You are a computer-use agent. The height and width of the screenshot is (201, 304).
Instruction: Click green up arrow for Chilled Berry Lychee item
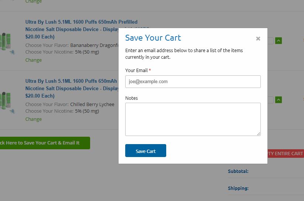coord(279,100)
